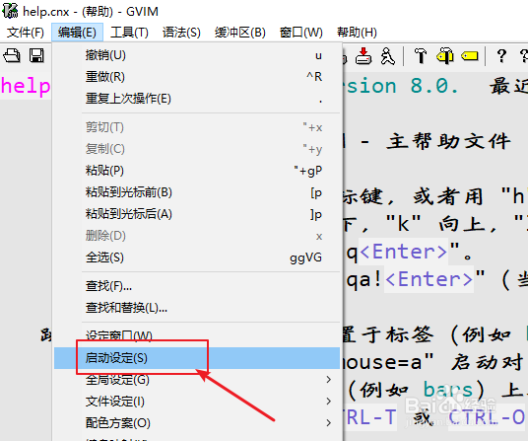Image resolution: width=528 pixels, height=441 pixels.
Task: Click the greyed 剪切(T) entry
Action: point(197,127)
